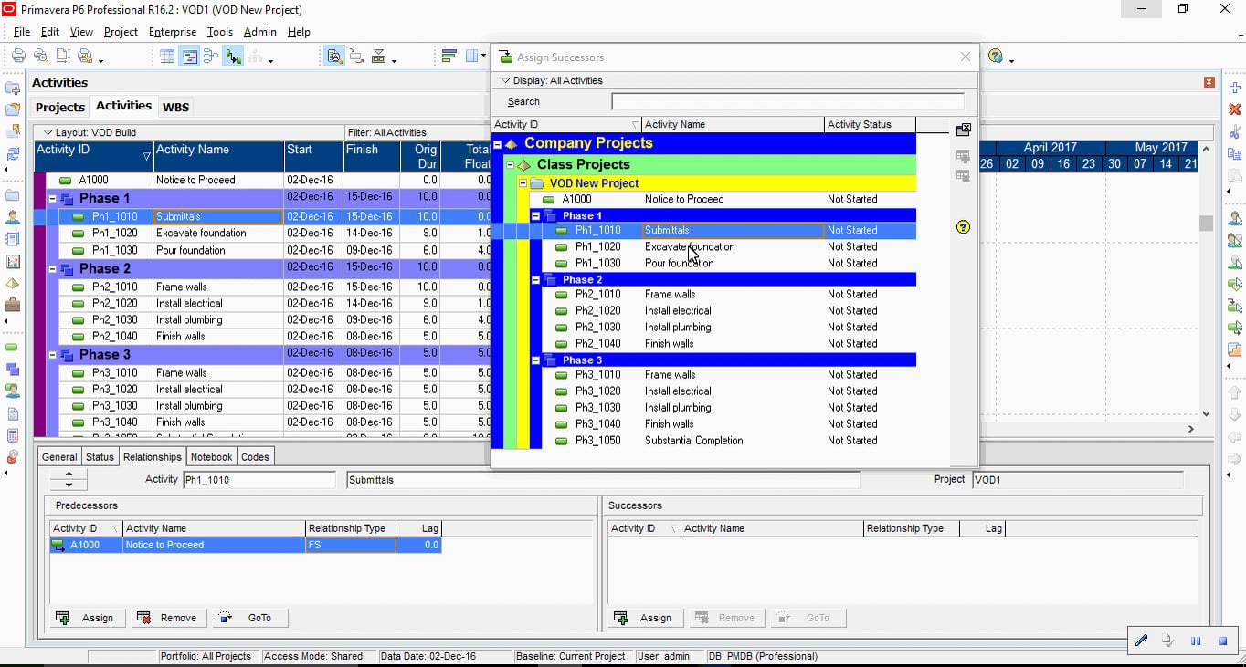Collapse Phase 1 group in Activities table
The width and height of the screenshot is (1246, 667).
(53, 198)
